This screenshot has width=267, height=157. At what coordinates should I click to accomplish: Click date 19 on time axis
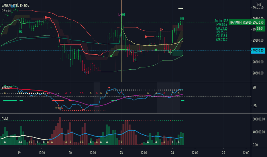point(19,153)
